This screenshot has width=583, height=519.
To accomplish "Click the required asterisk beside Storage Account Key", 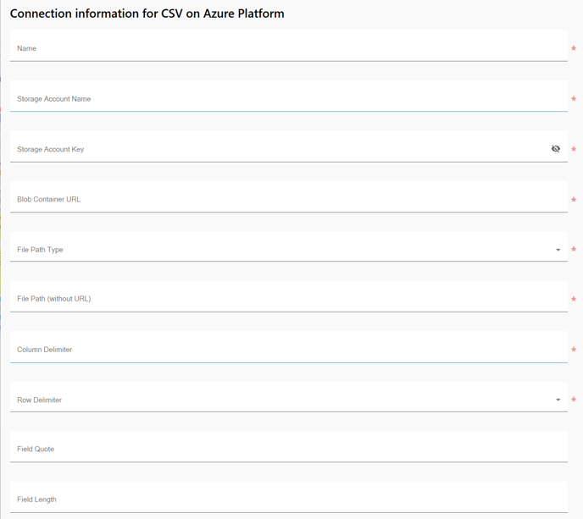I will 574,149.
